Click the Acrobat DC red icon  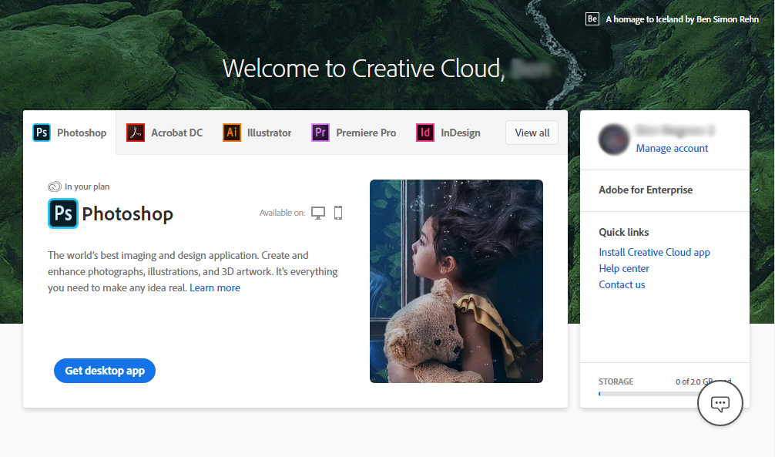[x=136, y=133]
